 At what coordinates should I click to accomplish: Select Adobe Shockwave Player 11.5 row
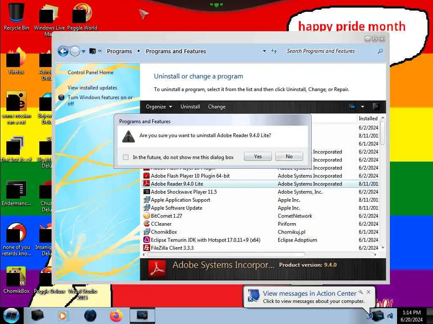pos(260,192)
